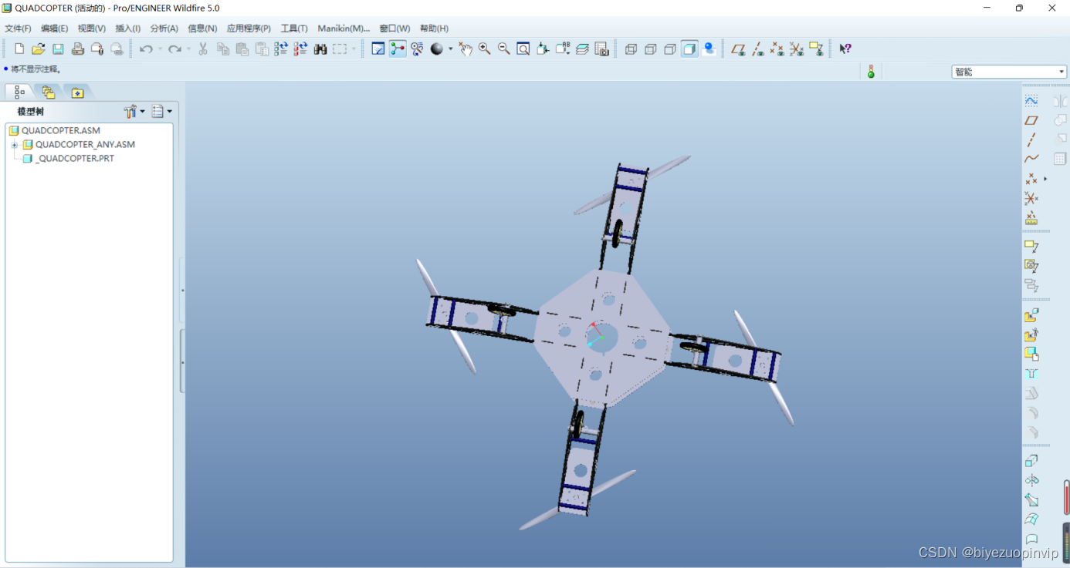Screen dimensions: 1070x568
Task: Select the coordinate system tool in right toolbar
Action: tap(1031, 198)
